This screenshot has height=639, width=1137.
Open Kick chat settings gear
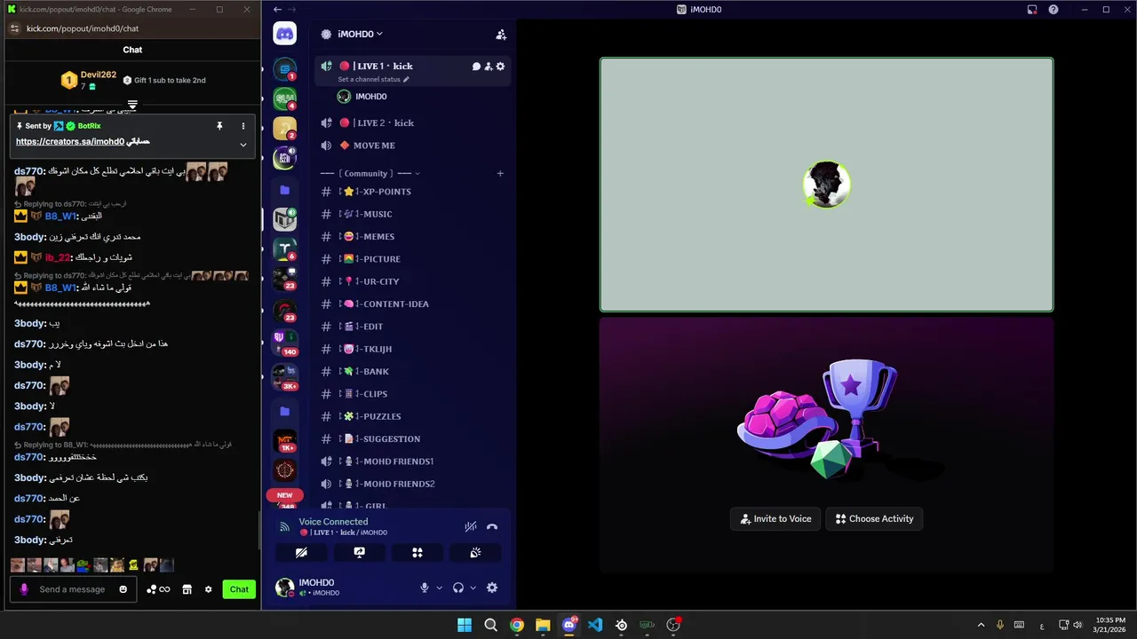209,589
